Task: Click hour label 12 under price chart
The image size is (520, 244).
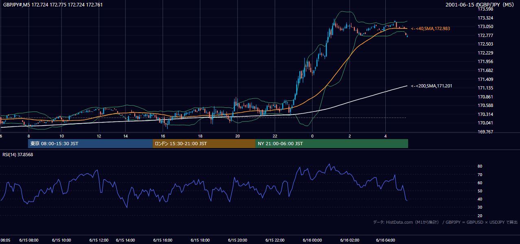Action: click(99, 136)
